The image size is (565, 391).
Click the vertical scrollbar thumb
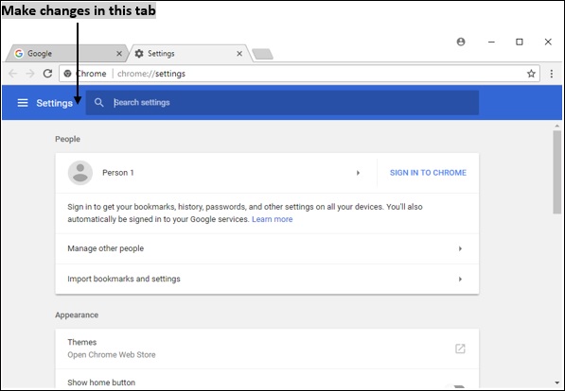tap(557, 172)
